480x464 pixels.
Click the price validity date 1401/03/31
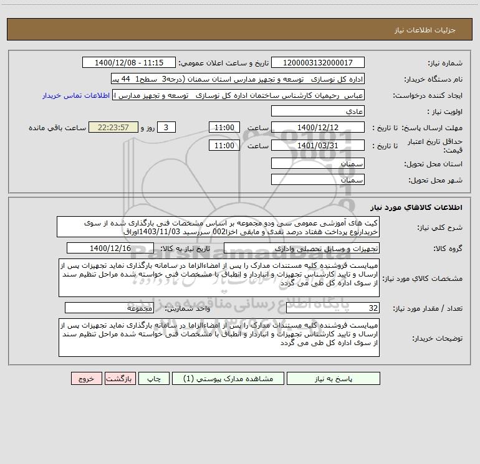point(318,145)
